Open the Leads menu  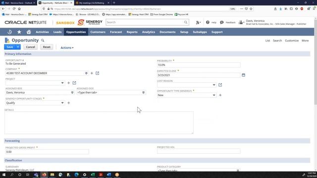[x=57, y=32]
